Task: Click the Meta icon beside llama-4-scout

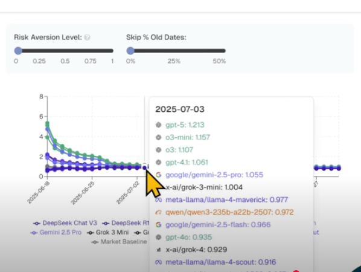Action: tap(158, 262)
